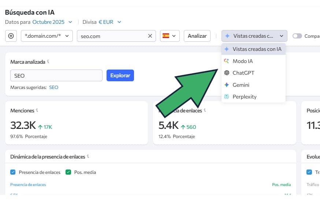Open the Spain flag country dropdown
The height and width of the screenshot is (201, 320).
click(170, 36)
